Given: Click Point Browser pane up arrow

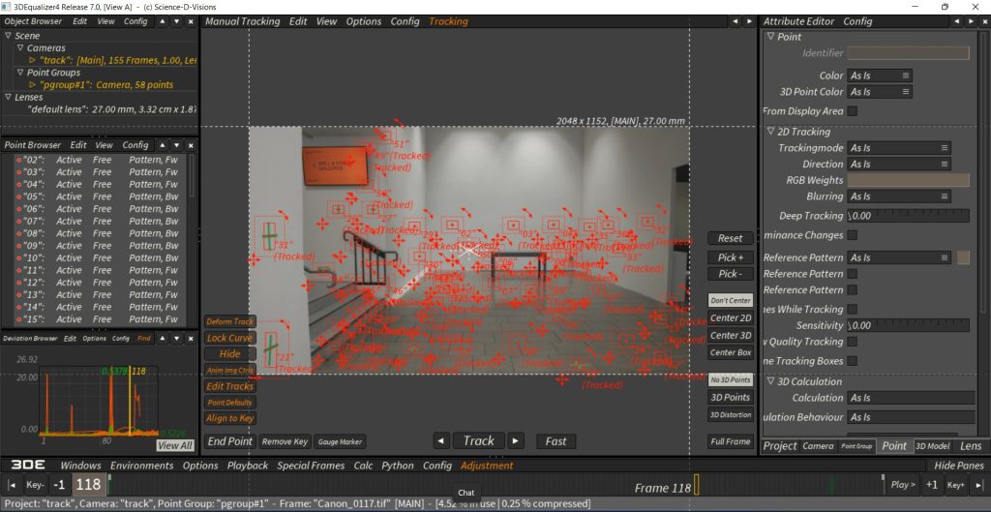Looking at the screenshot, I should coord(163,145).
